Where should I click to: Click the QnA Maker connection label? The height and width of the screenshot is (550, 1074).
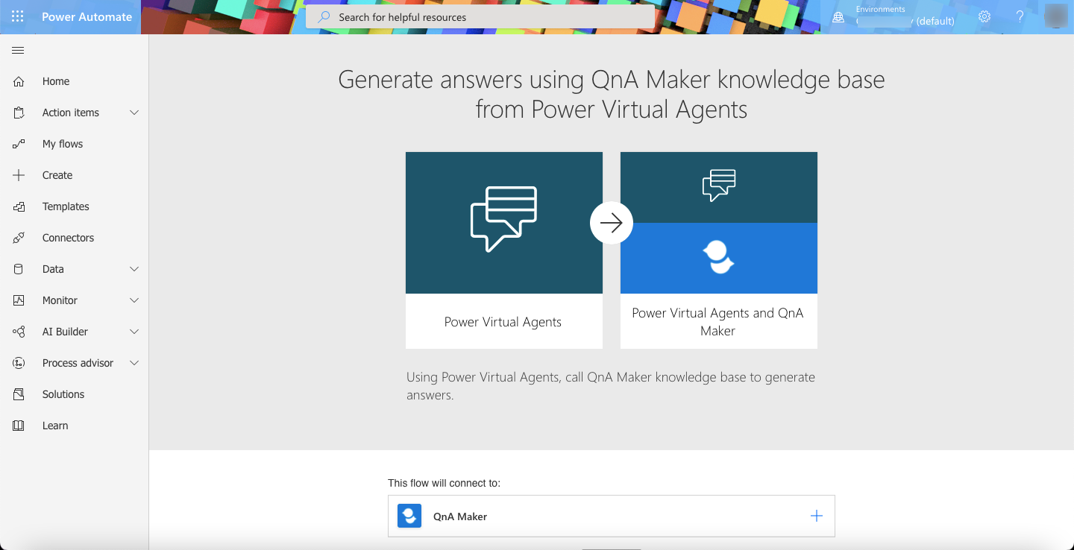point(460,516)
